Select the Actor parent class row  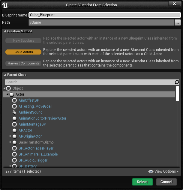(x=89, y=94)
